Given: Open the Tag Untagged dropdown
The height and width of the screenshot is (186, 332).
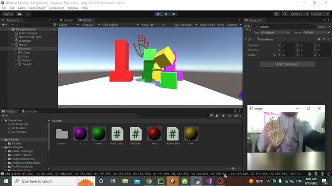Looking at the screenshot, I should coord(275,33).
